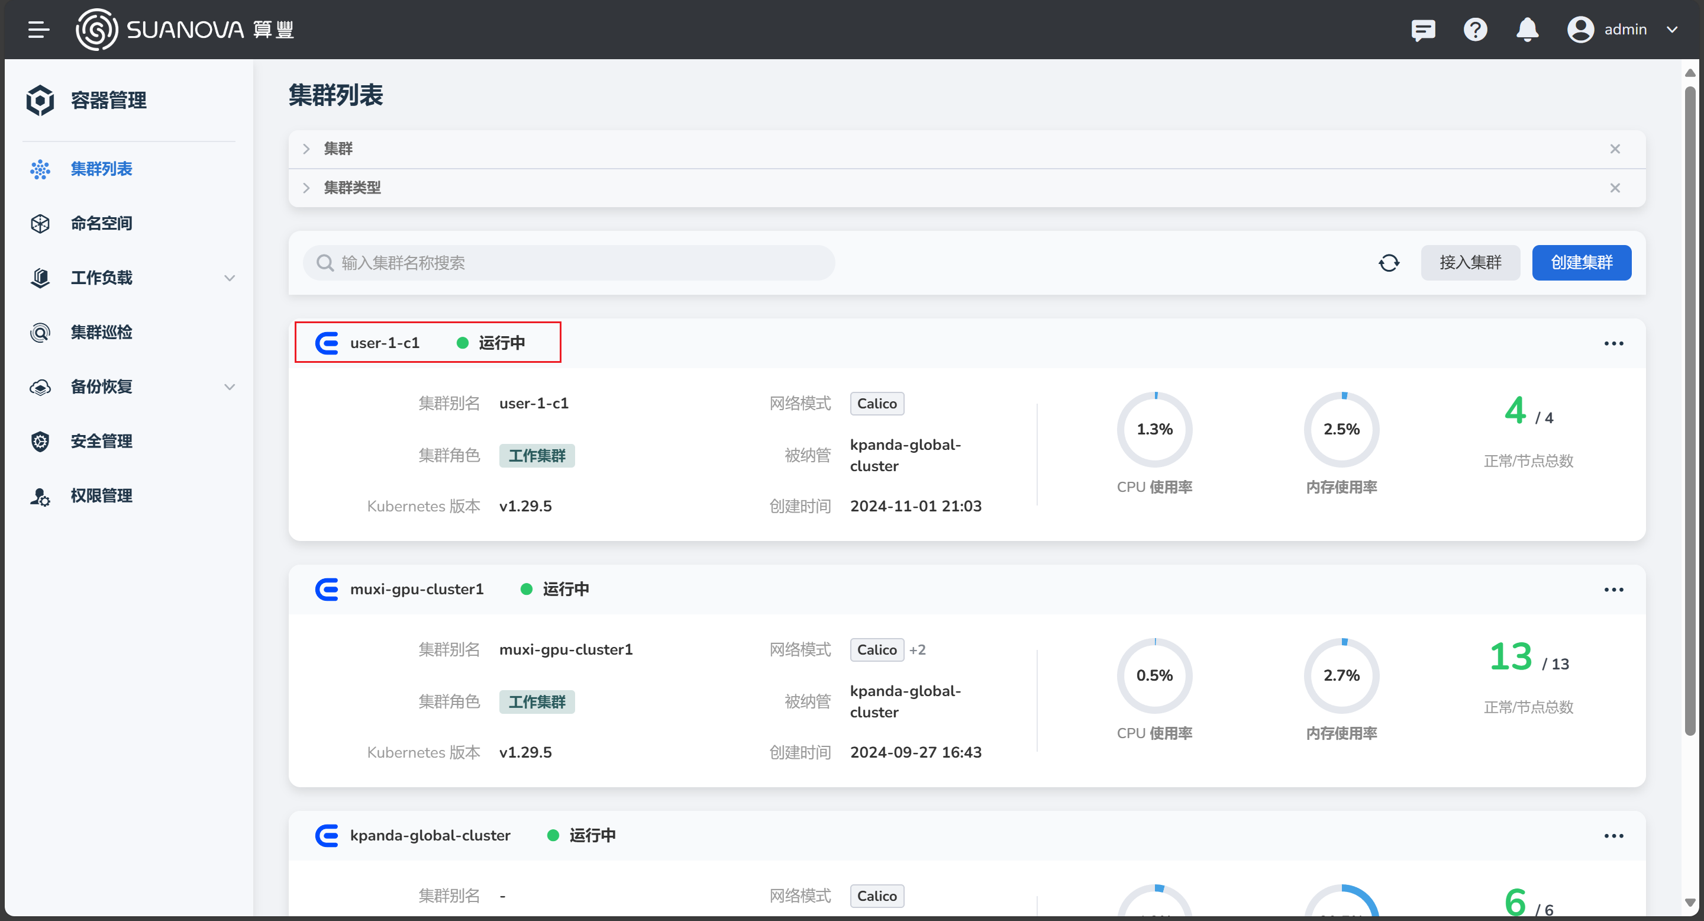Open the help question mark icon
Image resolution: width=1704 pixels, height=921 pixels.
pos(1475,30)
